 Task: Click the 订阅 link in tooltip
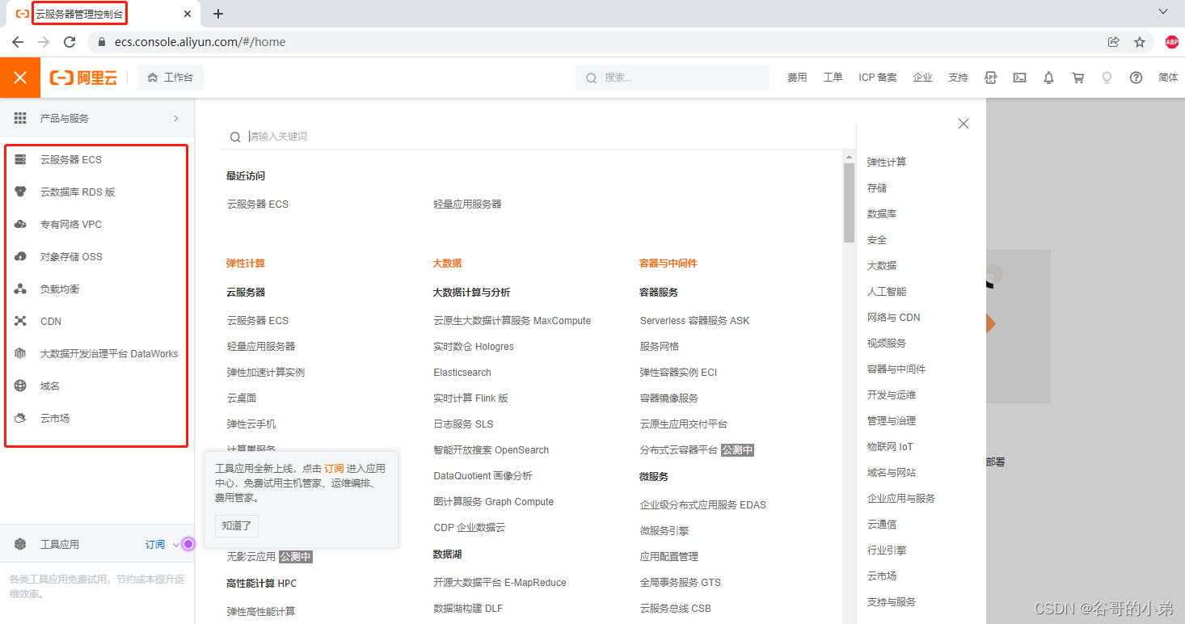pos(334,469)
